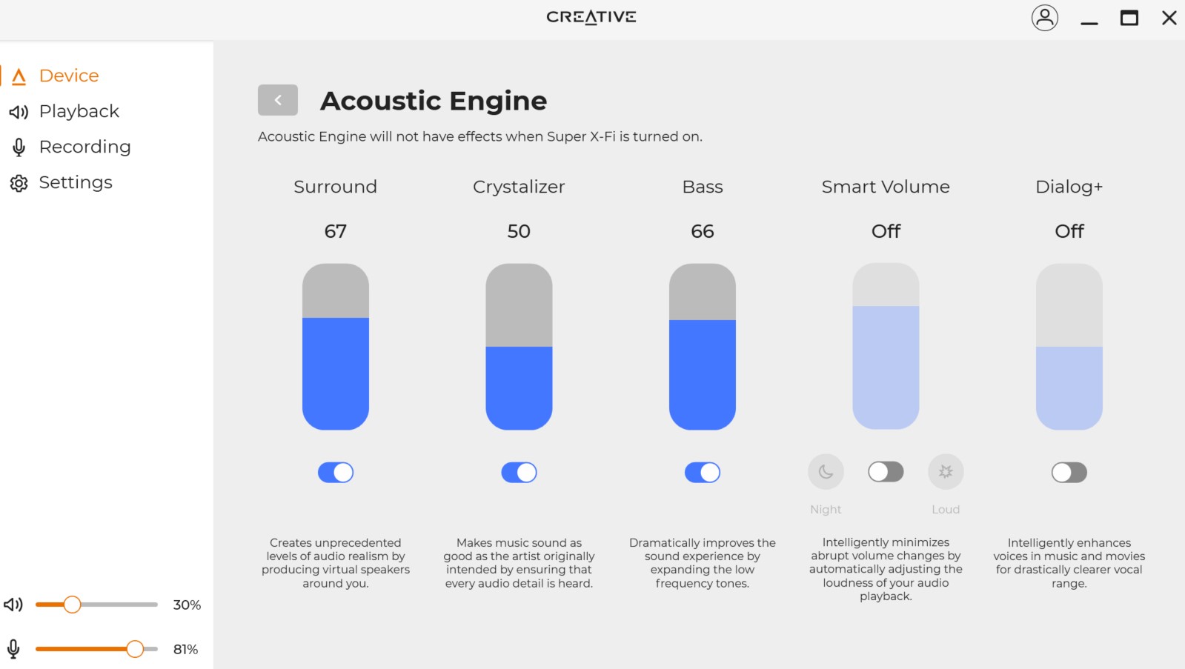This screenshot has height=669, width=1185.
Task: Go back using the chevron button
Action: pyautogui.click(x=278, y=100)
